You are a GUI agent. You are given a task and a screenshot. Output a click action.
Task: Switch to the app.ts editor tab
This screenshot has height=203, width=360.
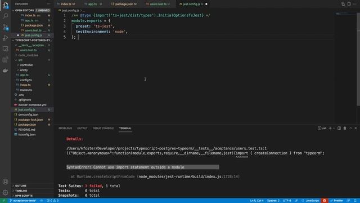[x=92, y=4]
